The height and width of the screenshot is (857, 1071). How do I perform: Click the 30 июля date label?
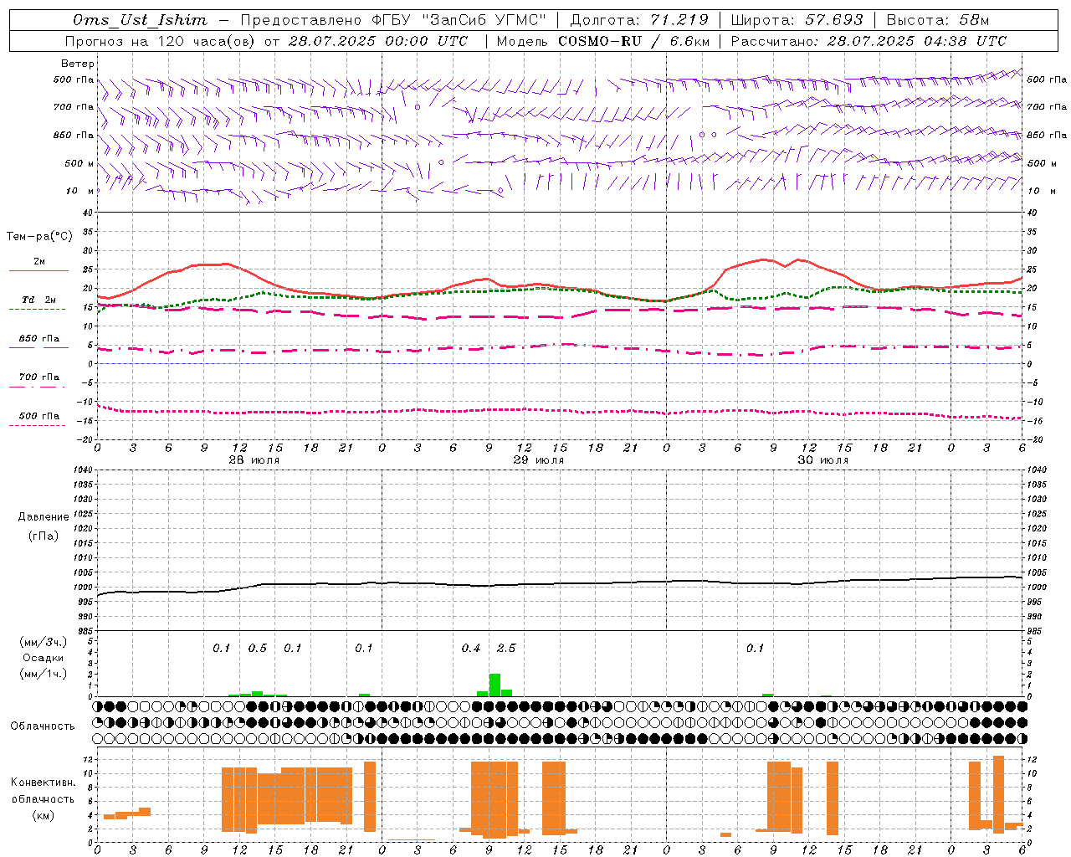point(823,460)
